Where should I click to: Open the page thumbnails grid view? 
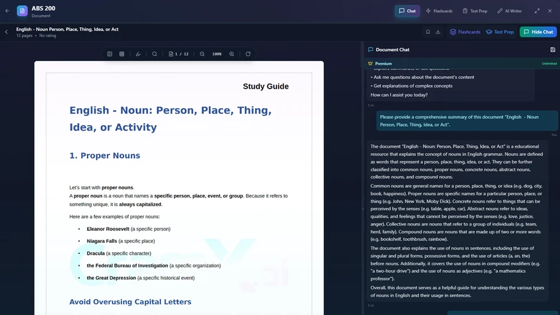(122, 54)
